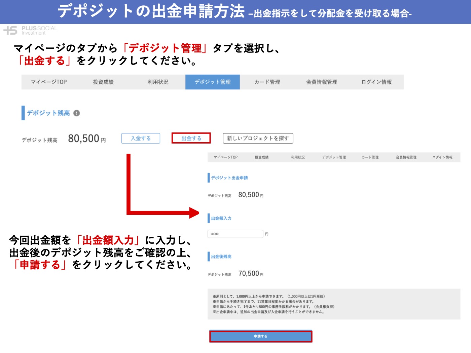
Task: Click the 入金する button
Action: (x=141, y=138)
